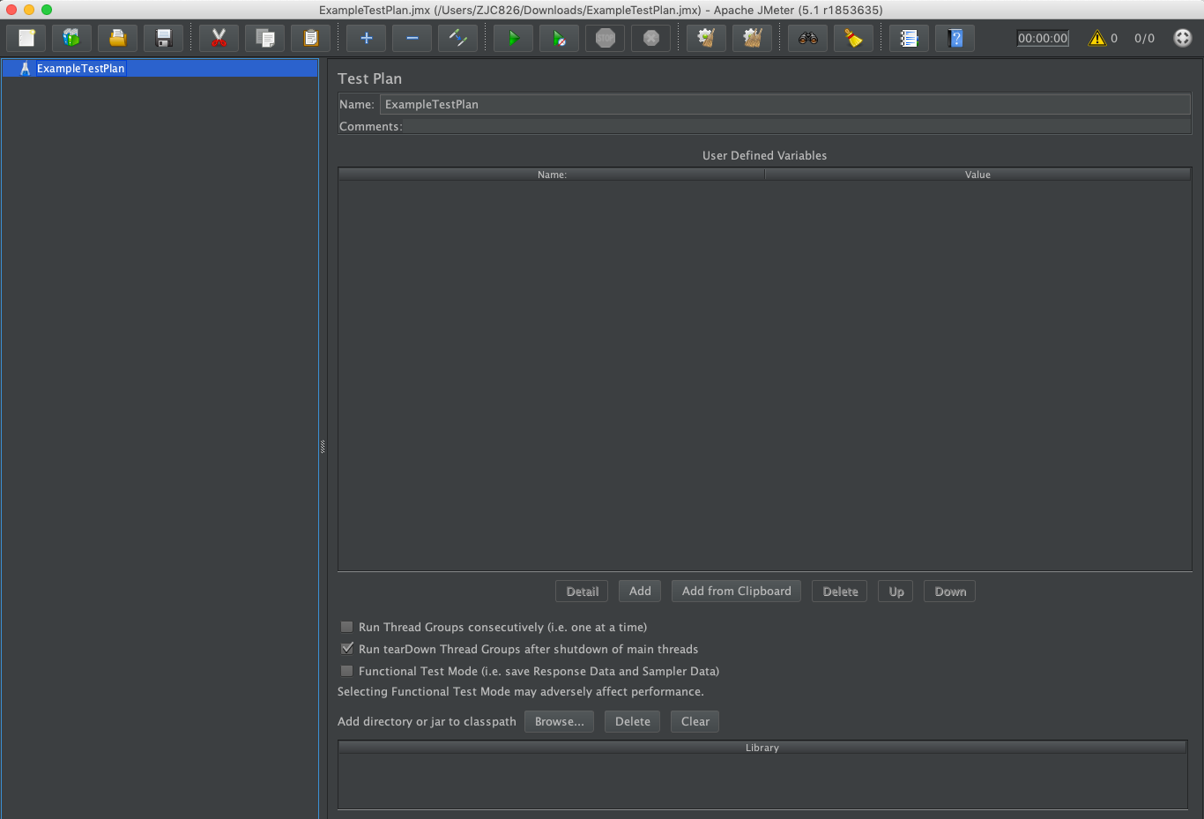The image size is (1204, 819).
Task: Click the Clear results broom icon
Action: (x=707, y=38)
